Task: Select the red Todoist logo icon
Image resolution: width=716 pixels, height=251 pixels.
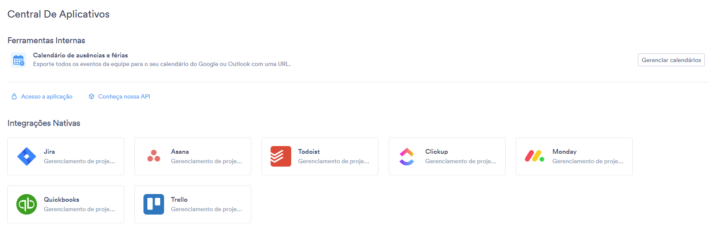Action: tap(281, 156)
